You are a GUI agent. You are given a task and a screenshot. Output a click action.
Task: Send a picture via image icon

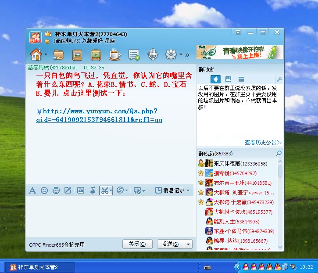pos(81,190)
